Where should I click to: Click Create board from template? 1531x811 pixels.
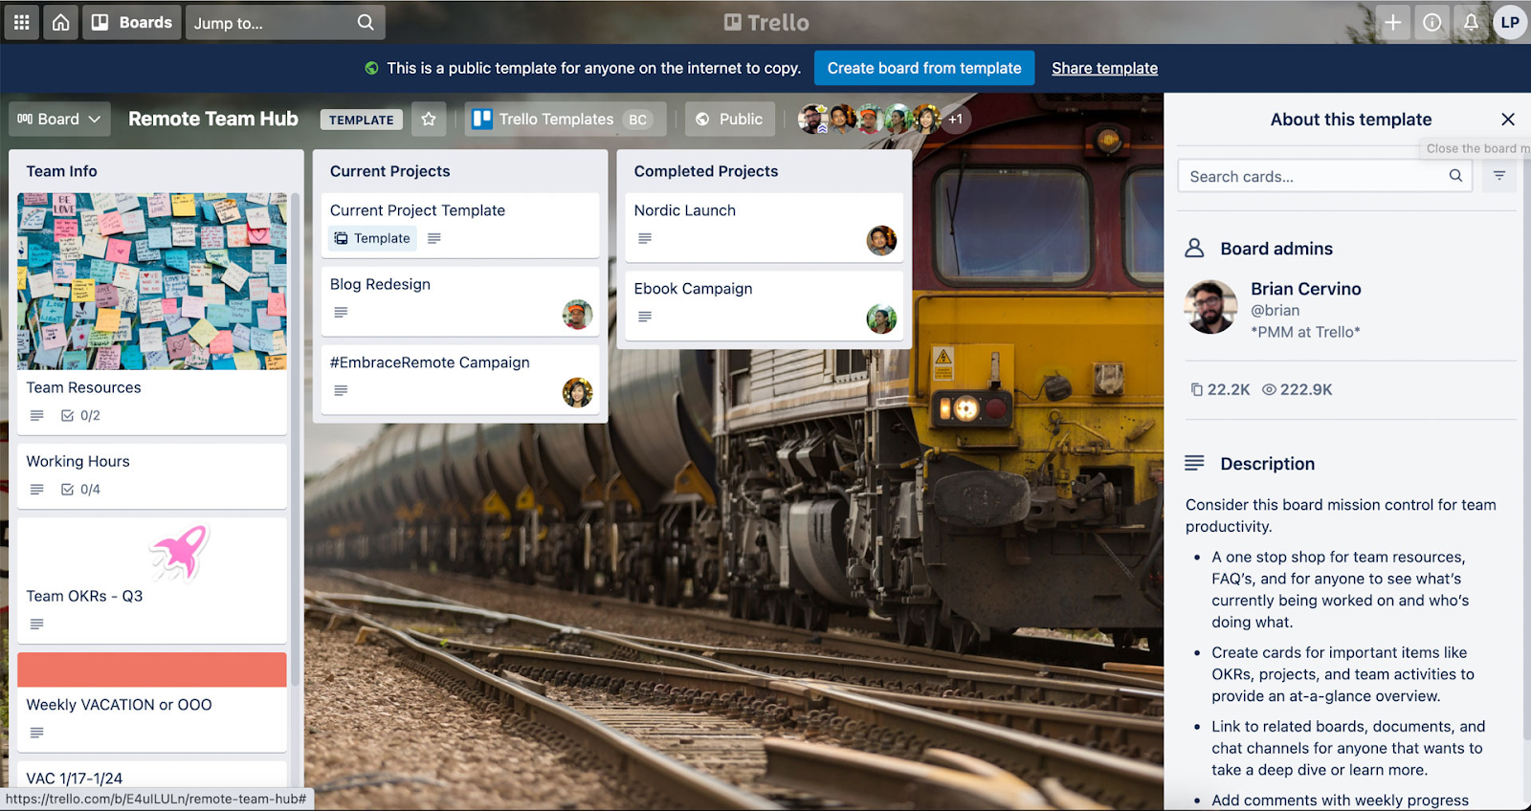pos(924,68)
